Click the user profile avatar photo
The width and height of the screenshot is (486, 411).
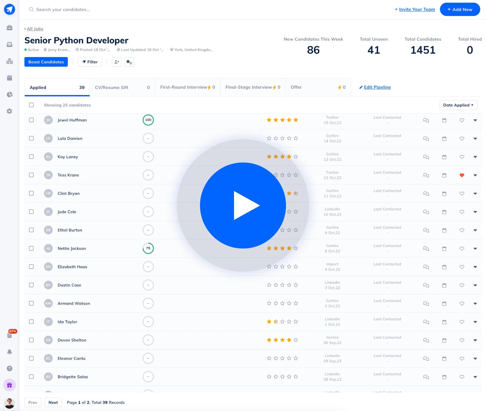[9, 403]
